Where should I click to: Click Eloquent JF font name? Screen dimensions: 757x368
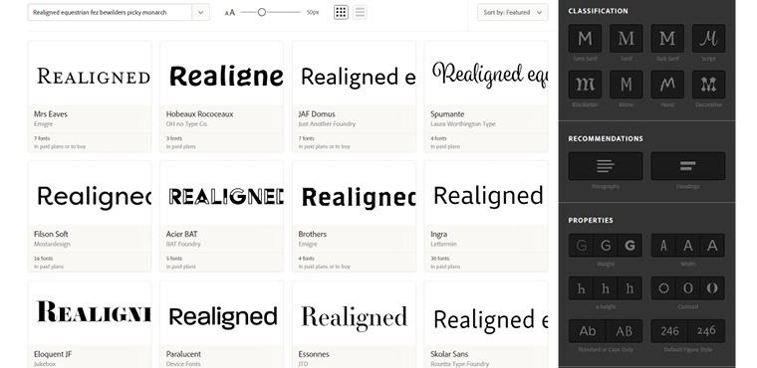point(53,354)
